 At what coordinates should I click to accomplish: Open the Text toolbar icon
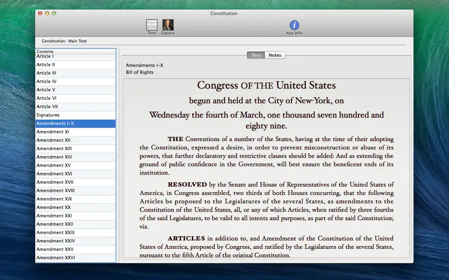pos(152,25)
